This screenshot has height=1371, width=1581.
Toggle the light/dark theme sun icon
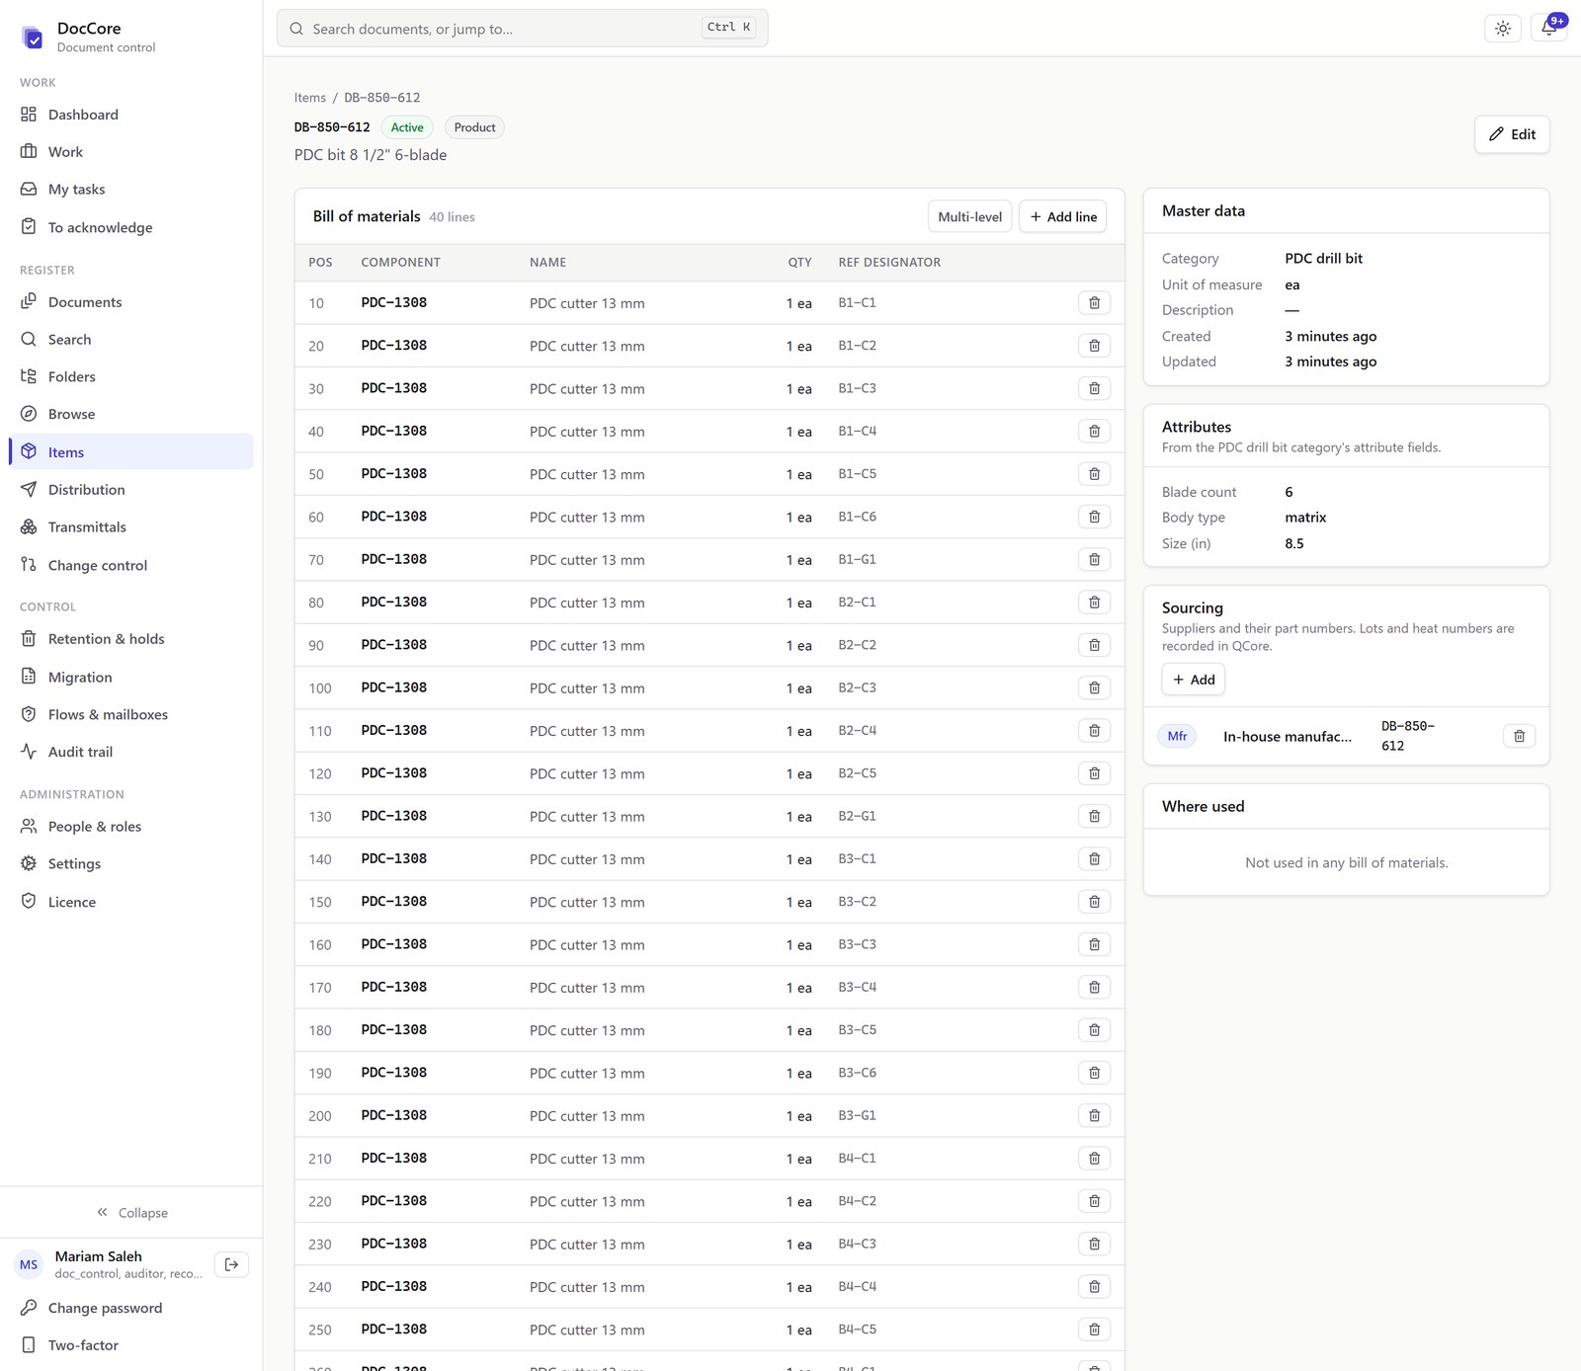click(x=1502, y=29)
